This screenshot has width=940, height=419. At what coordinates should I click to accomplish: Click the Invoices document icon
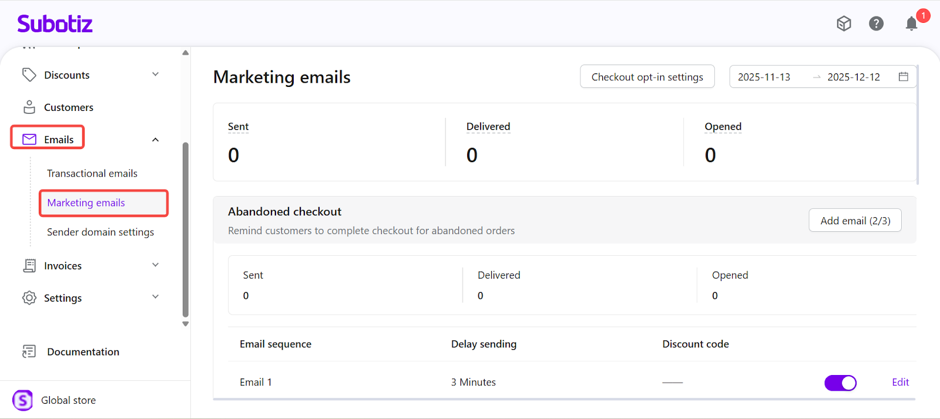coord(29,265)
